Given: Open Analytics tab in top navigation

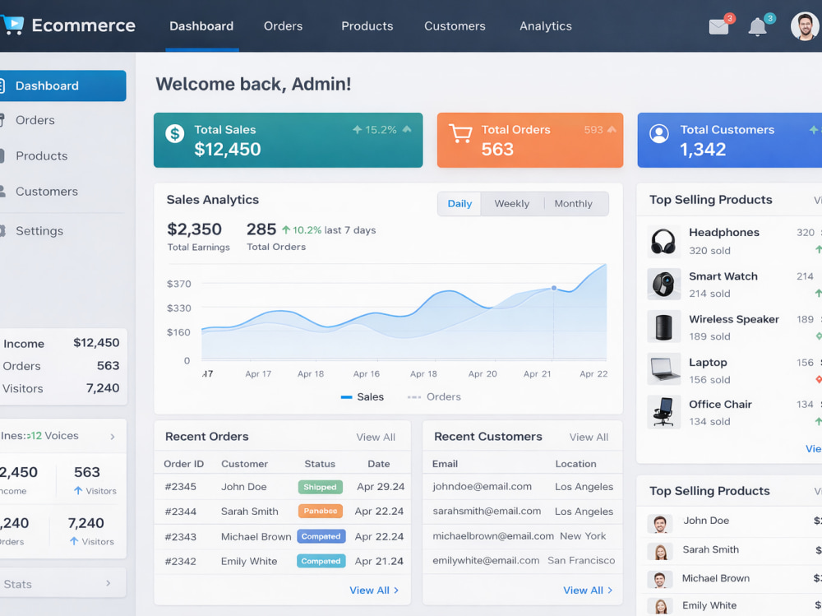Looking at the screenshot, I should click(x=545, y=25).
